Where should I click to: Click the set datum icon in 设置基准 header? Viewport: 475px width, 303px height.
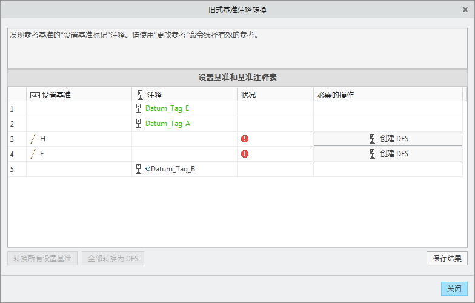(35, 95)
